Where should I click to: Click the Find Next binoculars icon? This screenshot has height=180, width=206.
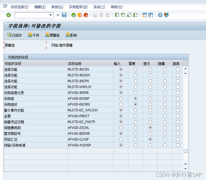tap(107, 15)
